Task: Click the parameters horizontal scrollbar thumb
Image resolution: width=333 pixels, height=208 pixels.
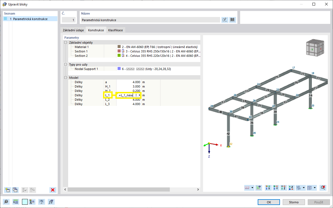Action: [119, 190]
